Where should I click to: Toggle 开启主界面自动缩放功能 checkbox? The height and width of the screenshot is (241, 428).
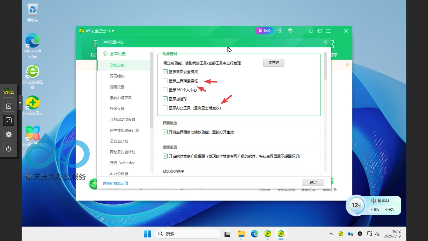point(165,132)
